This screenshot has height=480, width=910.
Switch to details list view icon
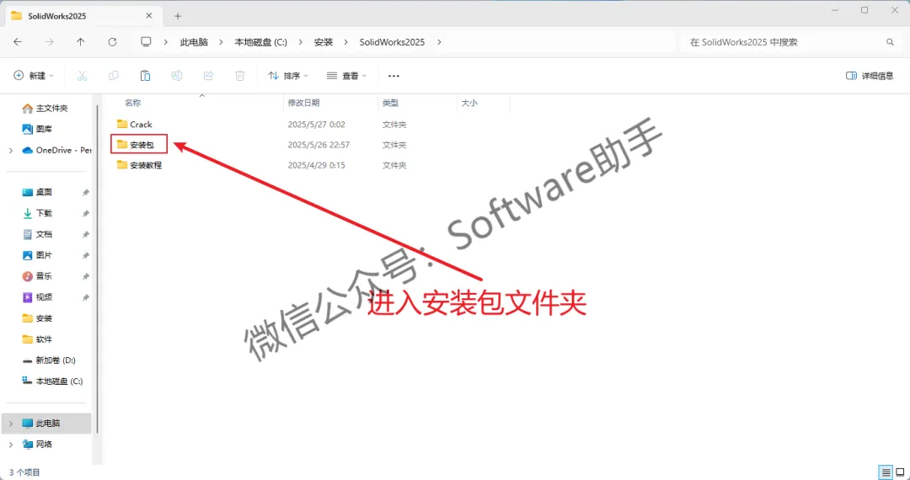886,472
